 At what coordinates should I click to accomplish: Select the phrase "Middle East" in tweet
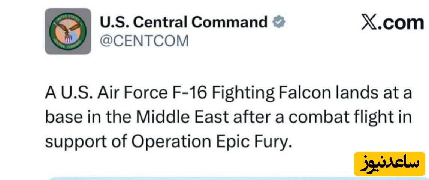[x=182, y=117]
